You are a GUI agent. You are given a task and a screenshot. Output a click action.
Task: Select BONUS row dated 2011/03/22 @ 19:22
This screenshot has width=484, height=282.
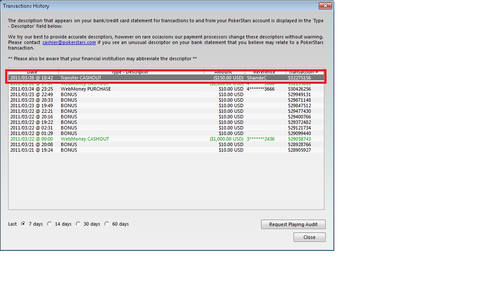click(x=166, y=122)
